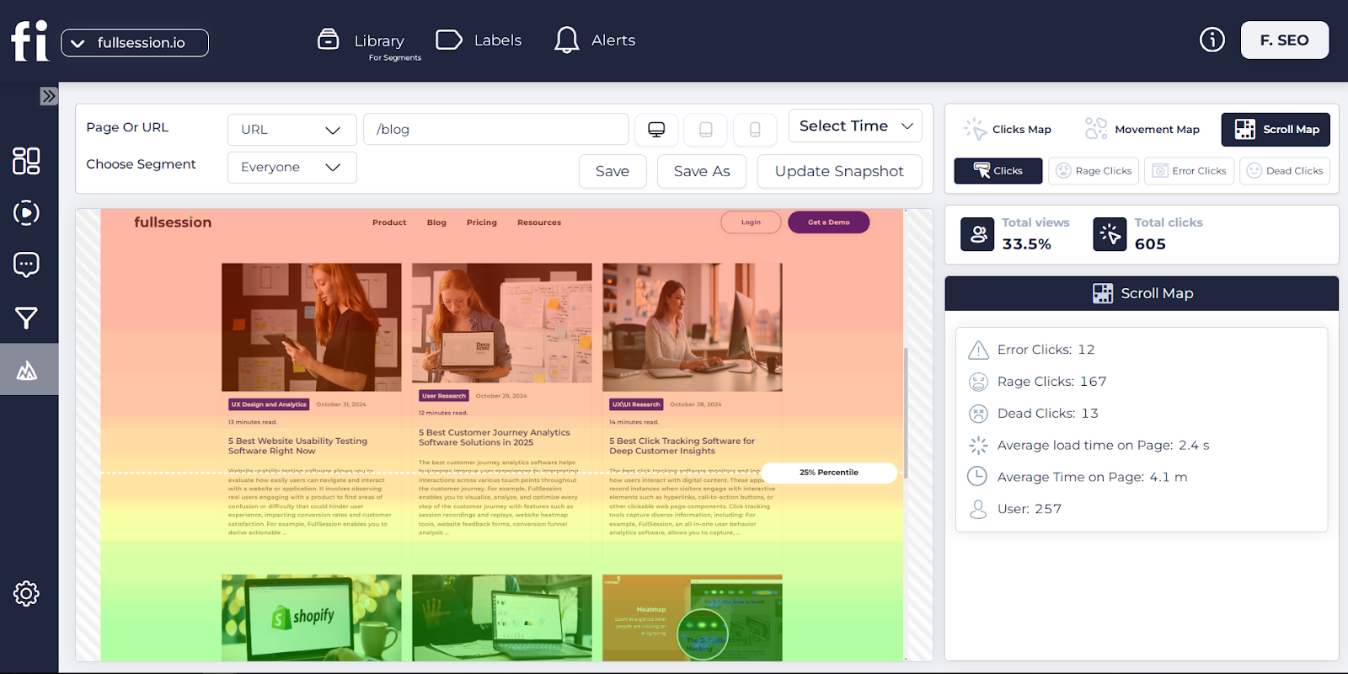
Task: Open the funnel icon in sidebar
Action: click(26, 318)
